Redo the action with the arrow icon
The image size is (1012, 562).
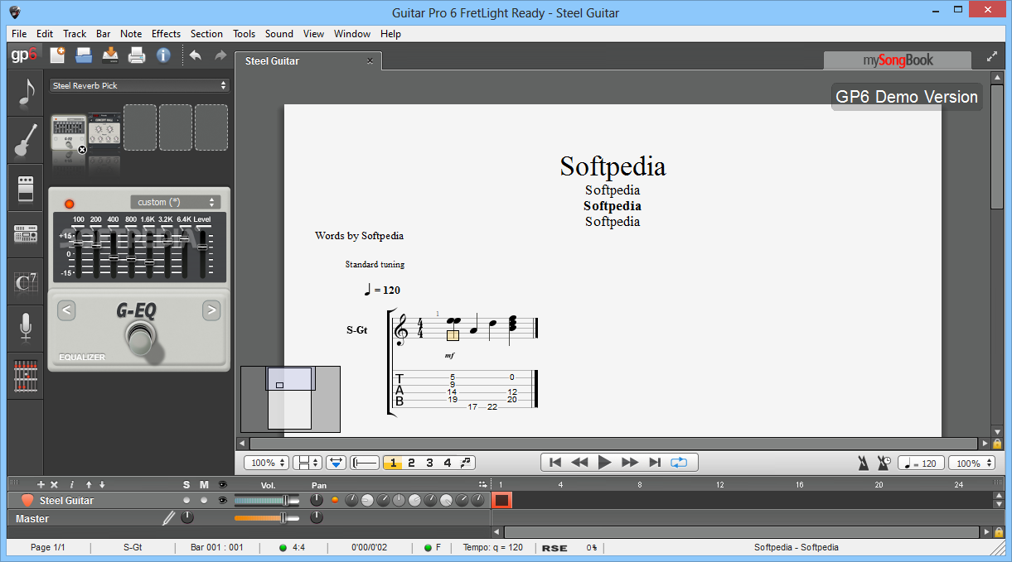coord(220,55)
